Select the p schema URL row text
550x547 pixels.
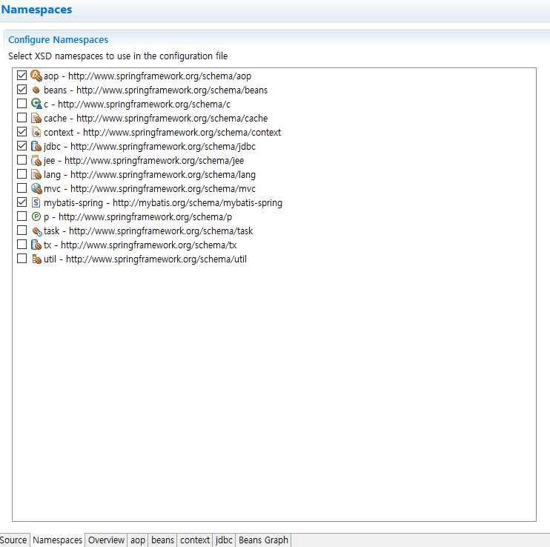tap(138, 217)
